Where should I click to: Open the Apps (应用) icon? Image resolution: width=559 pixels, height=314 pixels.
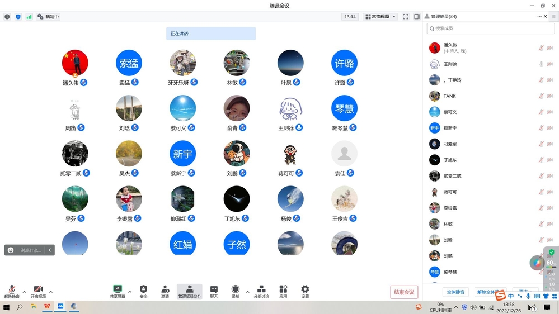(283, 291)
